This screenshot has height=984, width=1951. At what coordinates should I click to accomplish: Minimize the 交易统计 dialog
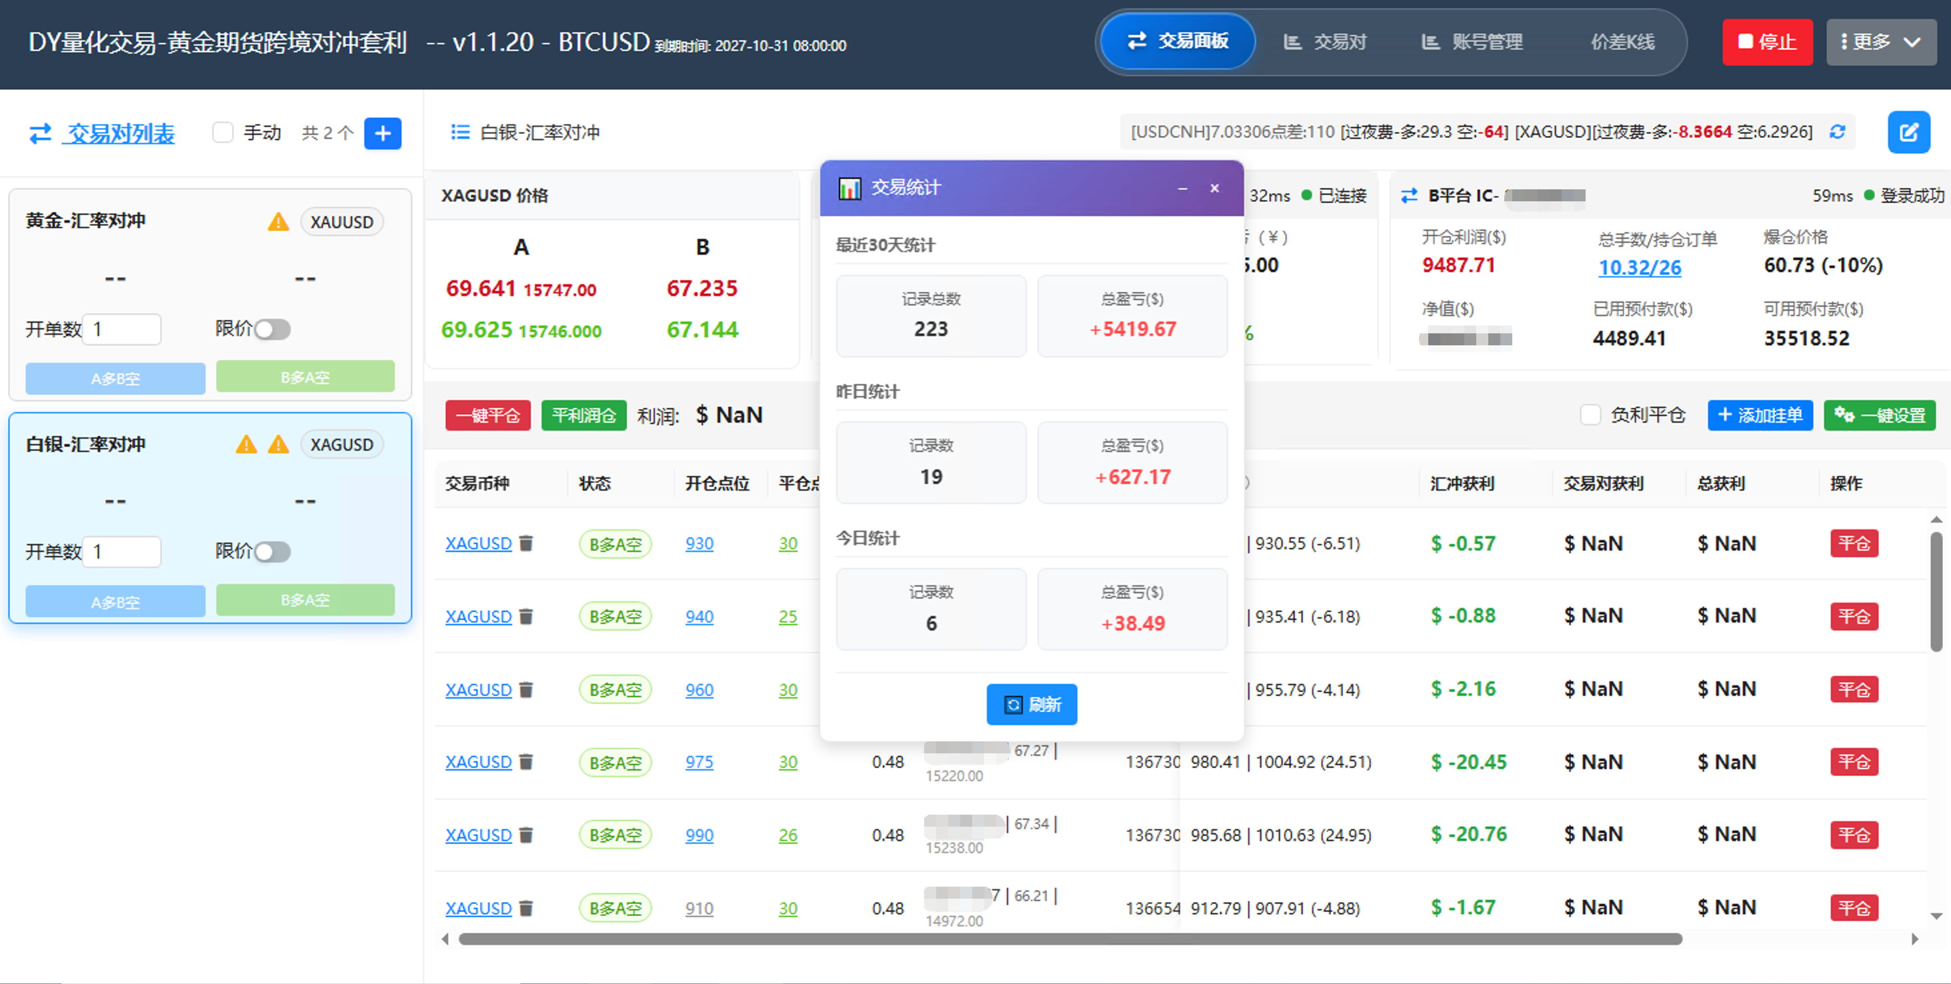point(1182,188)
